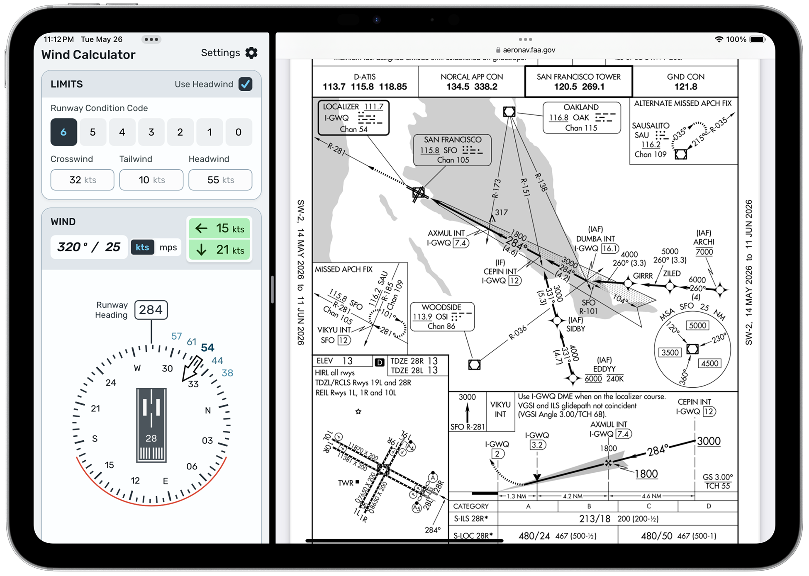Viewport: 809px width, 576px height.
Task: Tap the 11:12 PM clock in status bar
Action: tap(58, 39)
